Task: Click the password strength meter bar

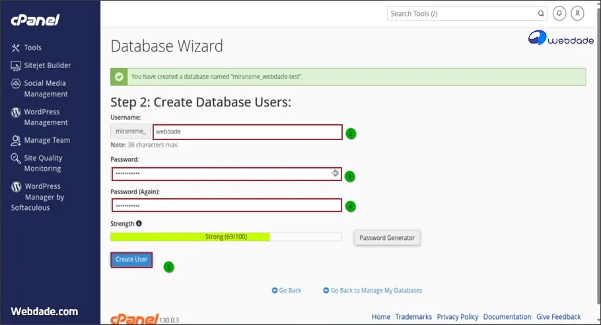Action: click(x=226, y=237)
